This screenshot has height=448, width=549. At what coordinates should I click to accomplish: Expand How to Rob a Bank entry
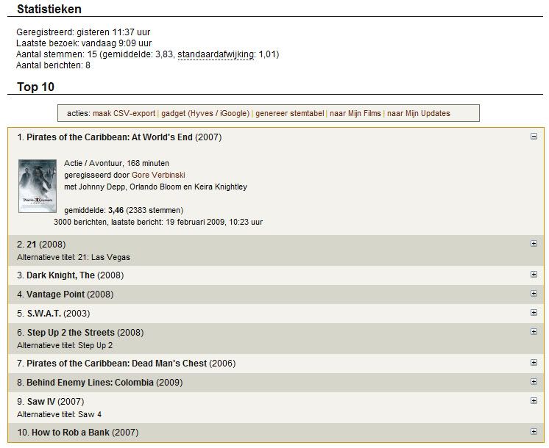coord(534,431)
